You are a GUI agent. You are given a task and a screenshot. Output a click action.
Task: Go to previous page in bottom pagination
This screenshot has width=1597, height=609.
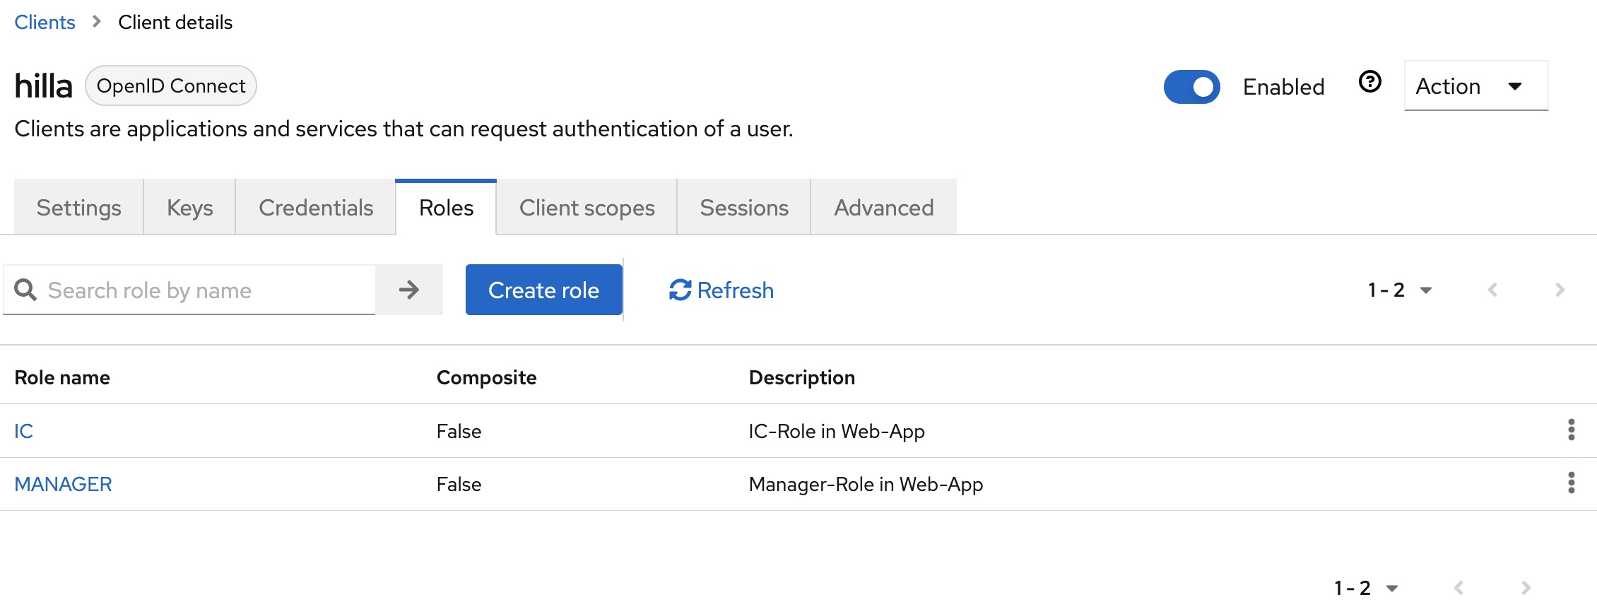[x=1458, y=588]
